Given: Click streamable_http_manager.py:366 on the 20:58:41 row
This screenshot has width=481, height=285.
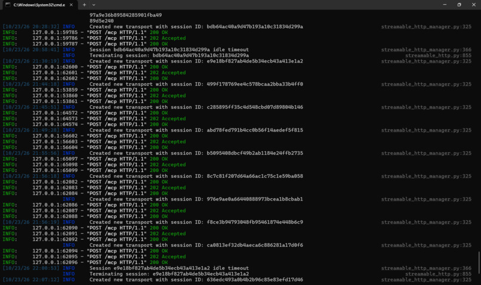Looking at the screenshot, I should pyautogui.click(x=426, y=49).
